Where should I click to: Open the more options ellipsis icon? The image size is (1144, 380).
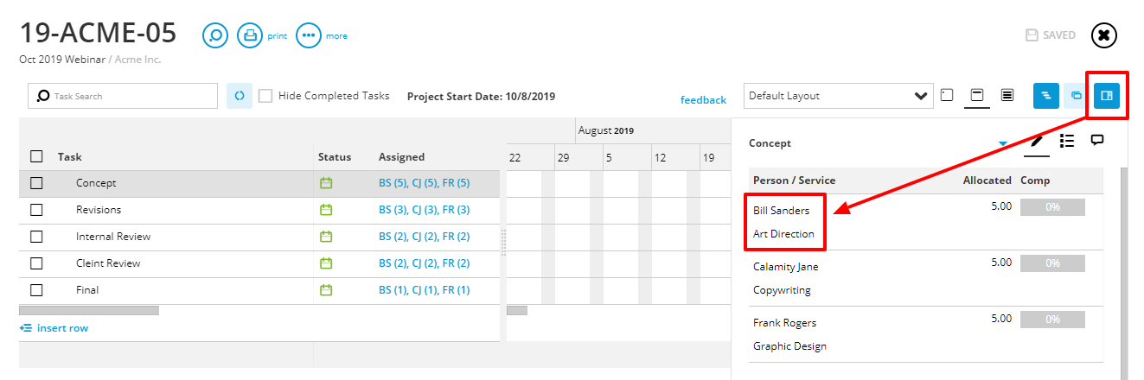(x=309, y=35)
